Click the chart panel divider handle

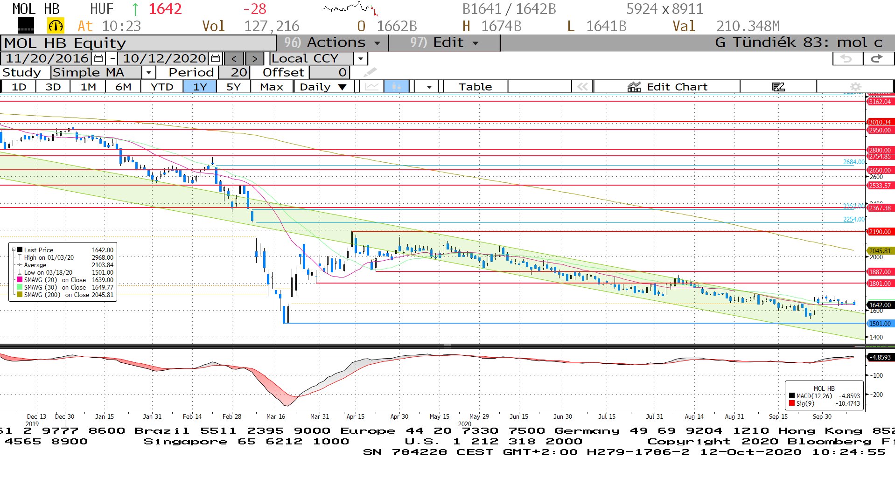tap(447, 346)
